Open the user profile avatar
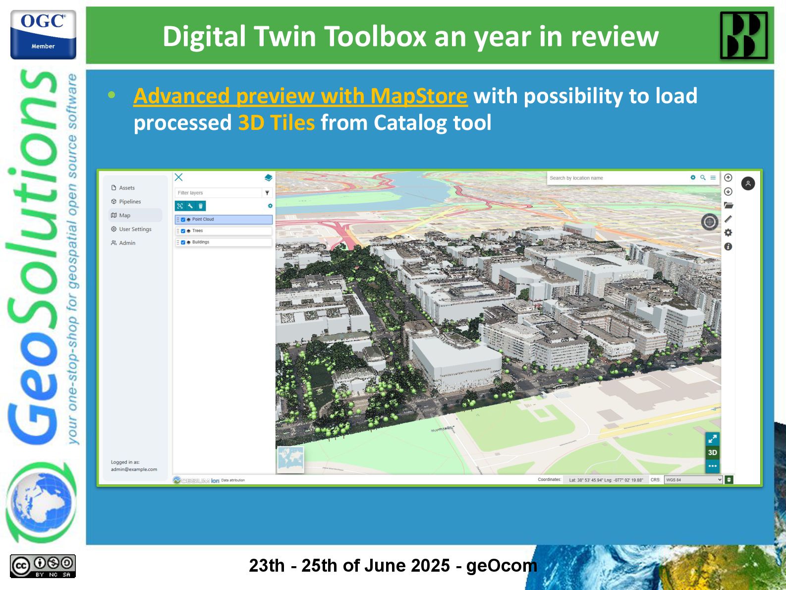786x590 pixels. coord(748,183)
